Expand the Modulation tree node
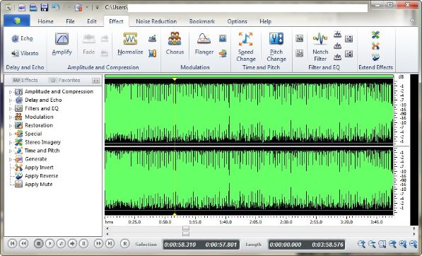The height and width of the screenshot is (256, 422). tap(11, 117)
